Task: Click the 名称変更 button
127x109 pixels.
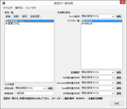Action: pyautogui.click(x=35, y=16)
